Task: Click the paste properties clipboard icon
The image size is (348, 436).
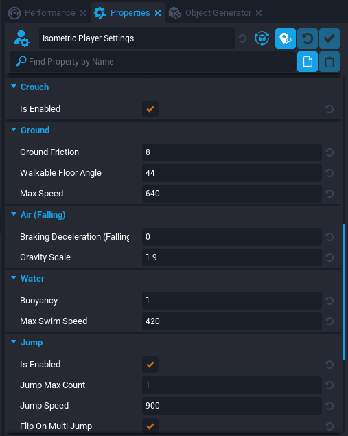Action: pos(329,62)
